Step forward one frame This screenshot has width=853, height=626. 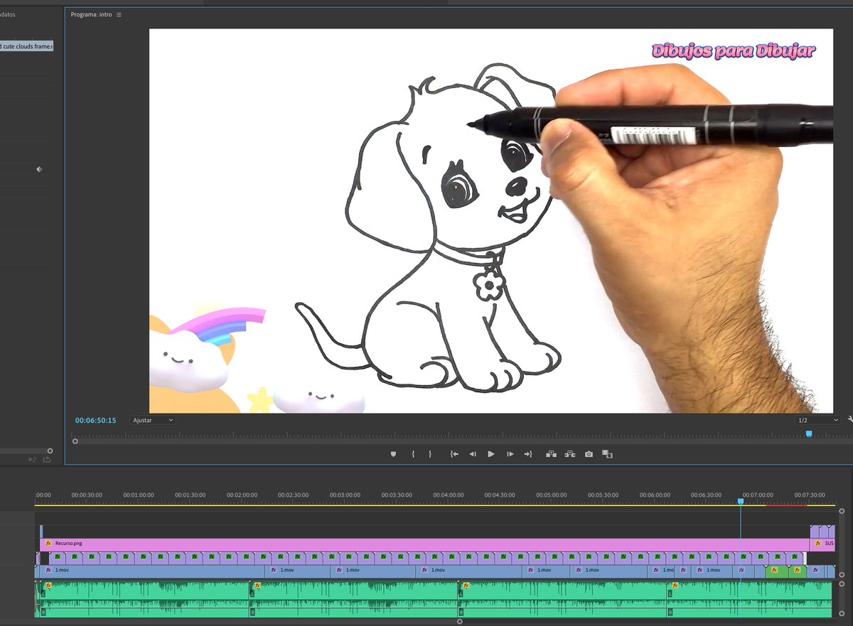coord(510,454)
